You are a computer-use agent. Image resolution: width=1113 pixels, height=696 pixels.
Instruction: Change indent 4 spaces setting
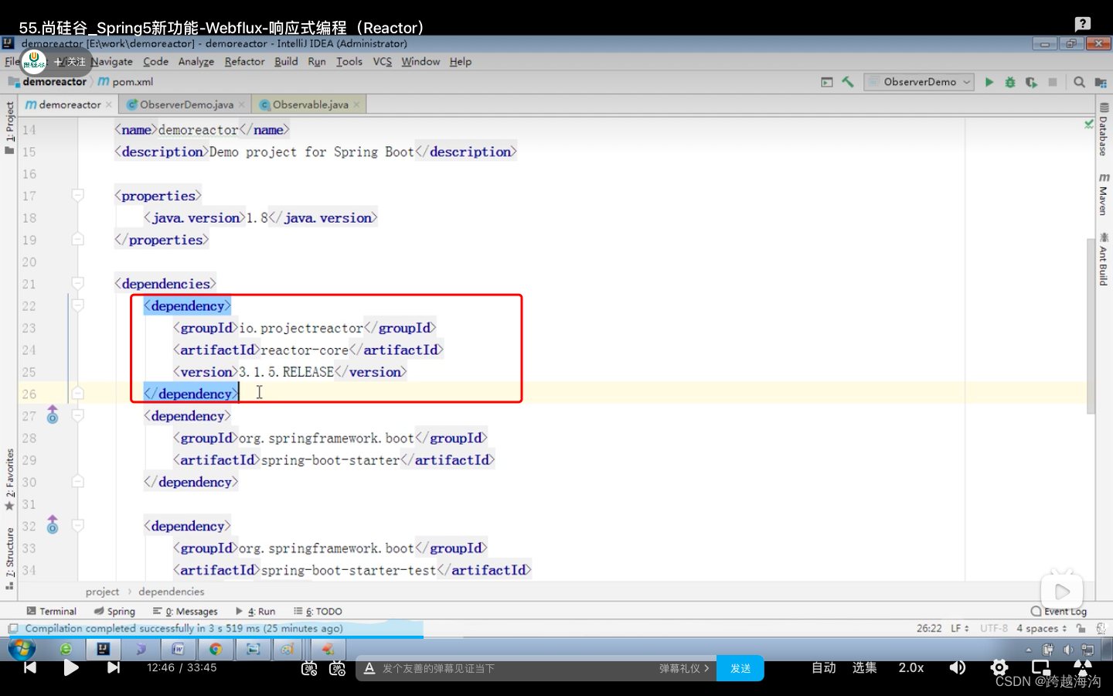coord(1041,629)
